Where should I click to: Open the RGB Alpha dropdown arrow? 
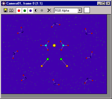coord(80,10)
